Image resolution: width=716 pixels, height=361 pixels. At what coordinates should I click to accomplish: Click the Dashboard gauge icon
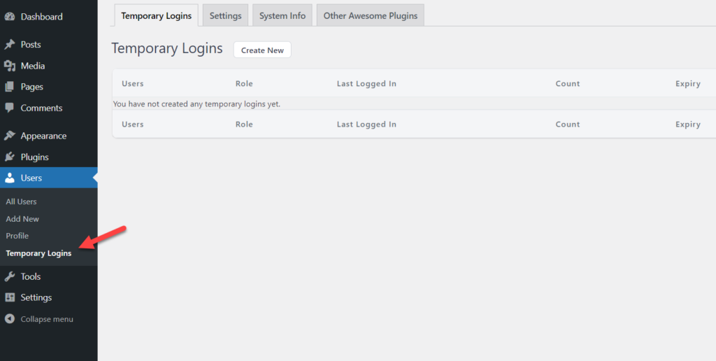pos(10,17)
